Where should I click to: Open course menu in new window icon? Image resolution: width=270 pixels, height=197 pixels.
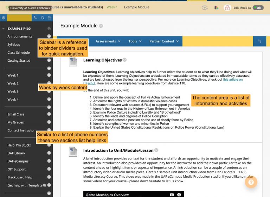[49, 18]
